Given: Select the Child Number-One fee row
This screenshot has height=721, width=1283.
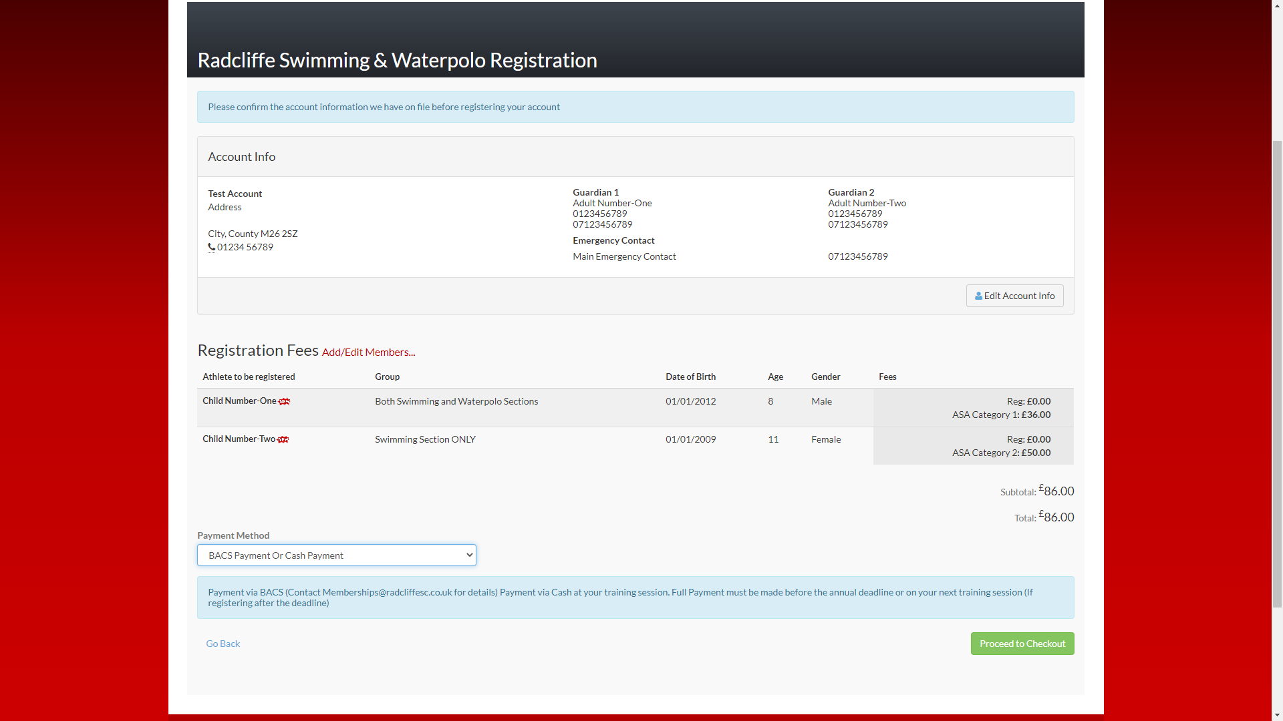Looking at the screenshot, I should [x=635, y=407].
